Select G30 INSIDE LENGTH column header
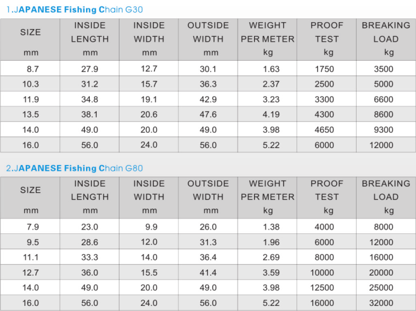The height and width of the screenshot is (311, 416). click(90, 39)
